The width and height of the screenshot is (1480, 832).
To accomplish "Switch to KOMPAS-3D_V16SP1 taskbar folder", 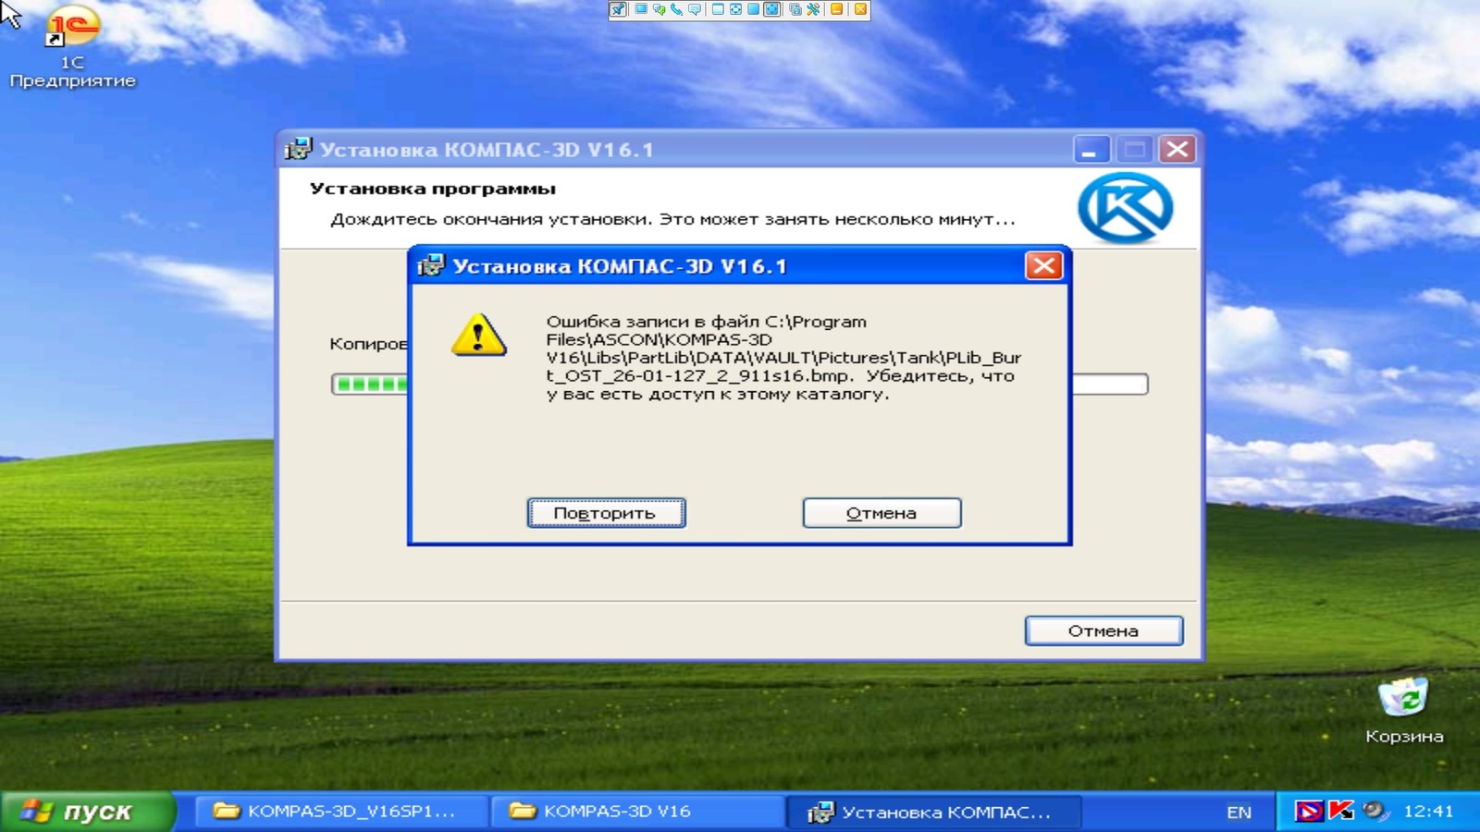I will click(342, 812).
